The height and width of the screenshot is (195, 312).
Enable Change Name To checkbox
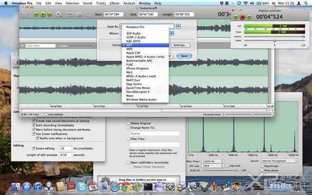point(128,127)
